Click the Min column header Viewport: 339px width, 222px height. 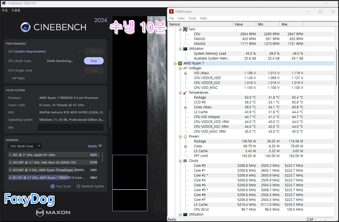(268, 24)
